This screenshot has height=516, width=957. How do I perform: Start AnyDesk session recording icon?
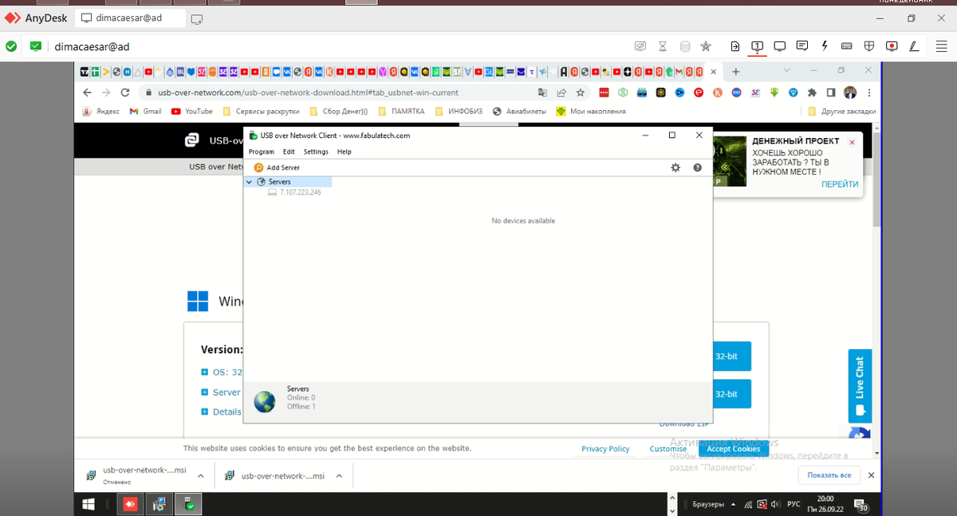(892, 46)
